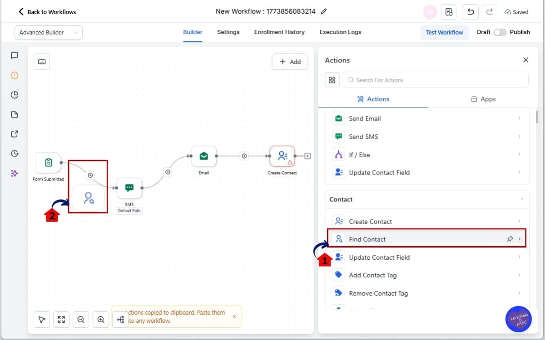Click the fit-to-screen icon on canvas
The image size is (545, 340).
coord(61,320)
